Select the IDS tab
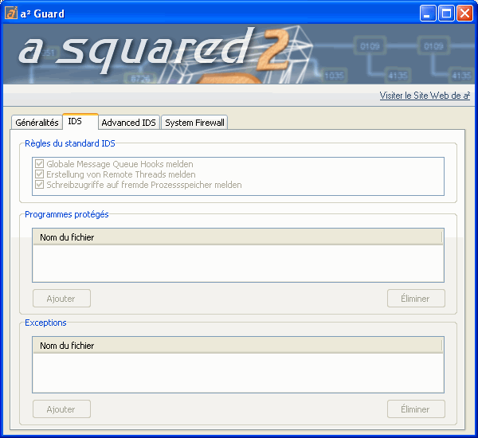This screenshot has height=438, width=478. point(80,121)
